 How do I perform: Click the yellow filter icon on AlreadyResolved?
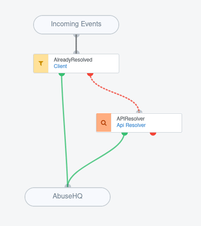point(41,63)
